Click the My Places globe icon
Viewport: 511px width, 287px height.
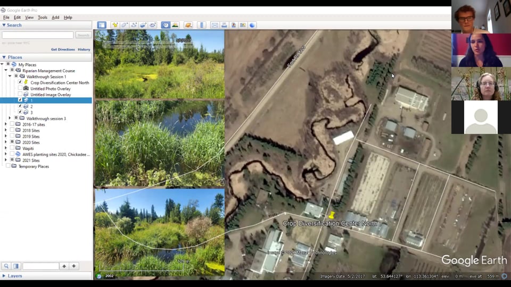pyautogui.click(x=14, y=64)
